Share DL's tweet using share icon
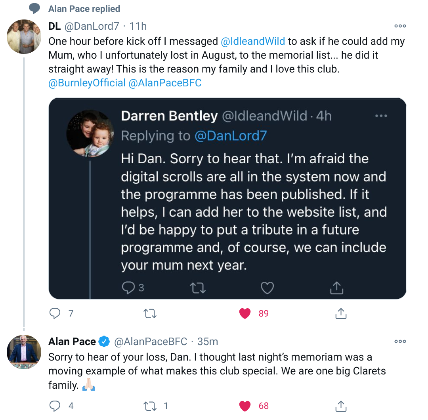Image resolution: width=428 pixels, height=420 pixels. pyautogui.click(x=340, y=313)
